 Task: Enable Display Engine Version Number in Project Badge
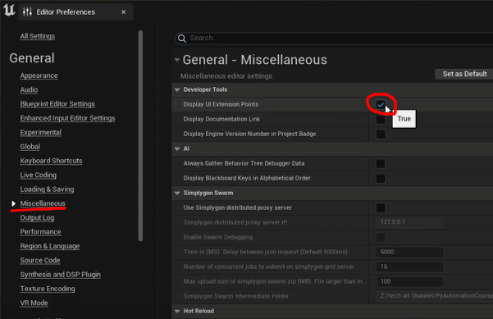[381, 134]
